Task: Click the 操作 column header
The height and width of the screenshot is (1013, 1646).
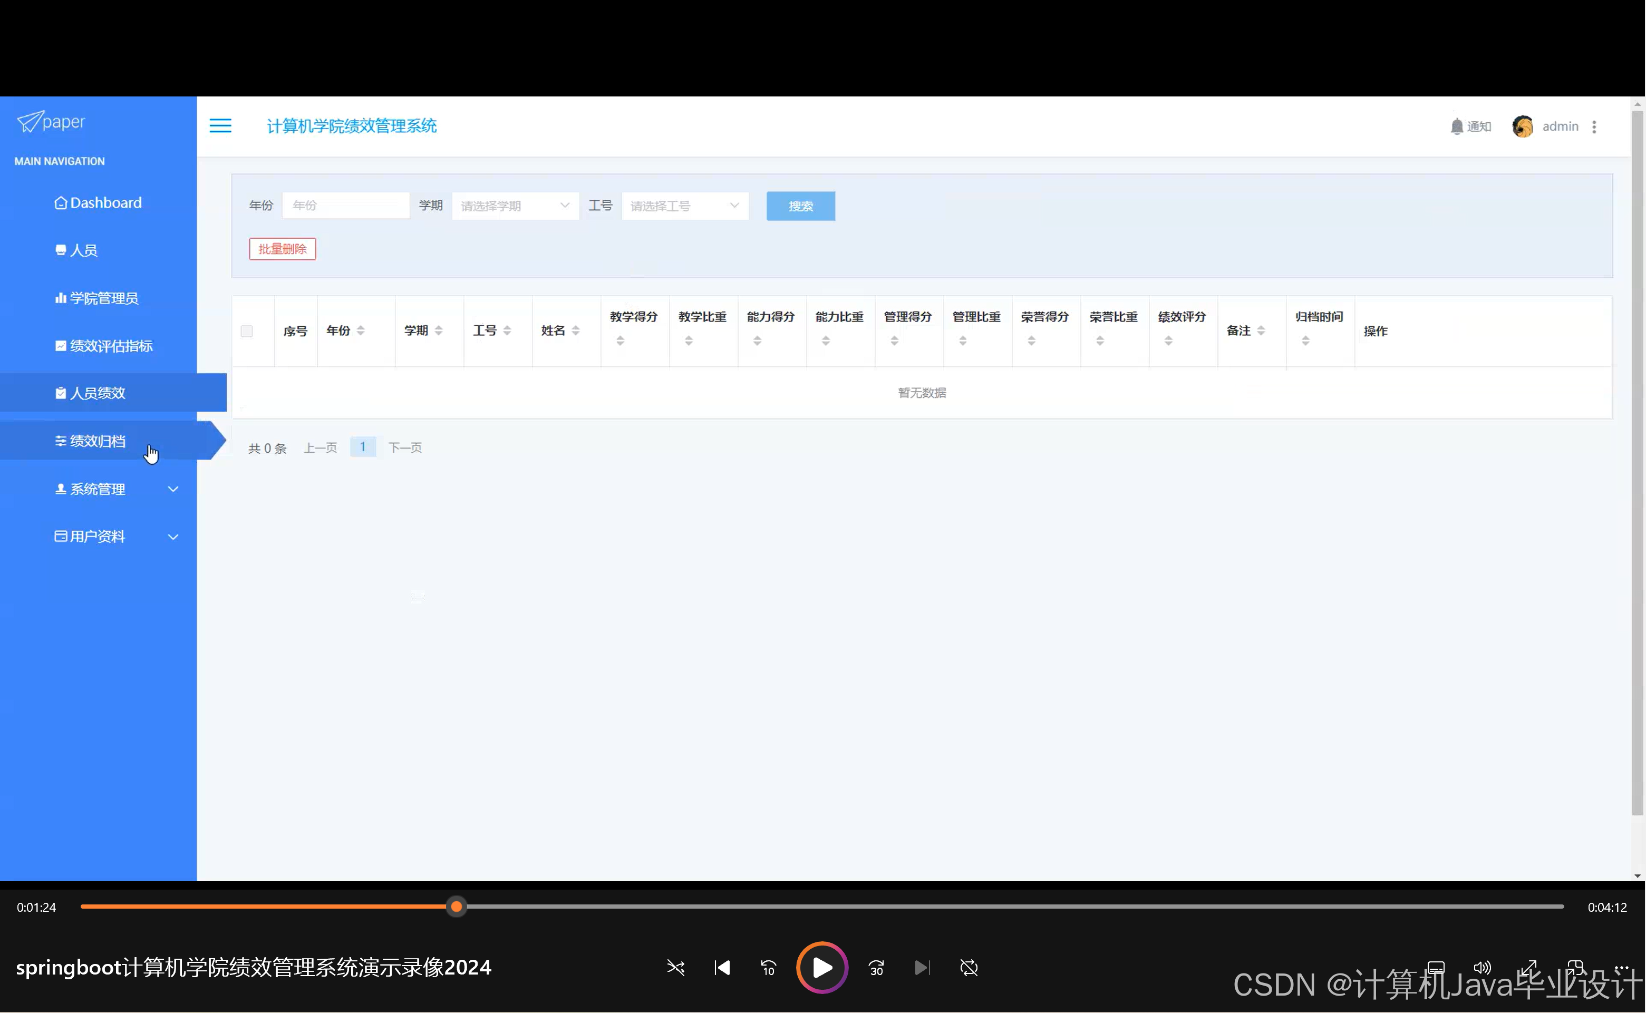Action: coord(1375,331)
